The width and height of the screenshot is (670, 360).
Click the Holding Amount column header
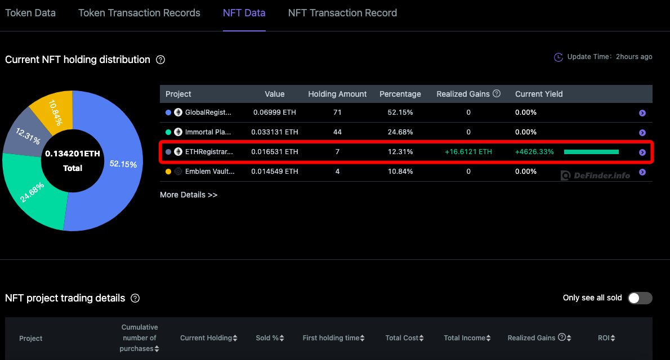[337, 94]
